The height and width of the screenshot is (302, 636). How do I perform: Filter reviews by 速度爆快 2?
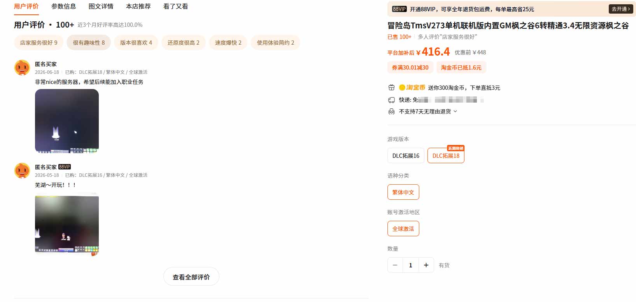click(228, 43)
